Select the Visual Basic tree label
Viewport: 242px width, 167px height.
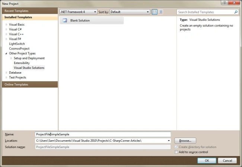point(17,25)
